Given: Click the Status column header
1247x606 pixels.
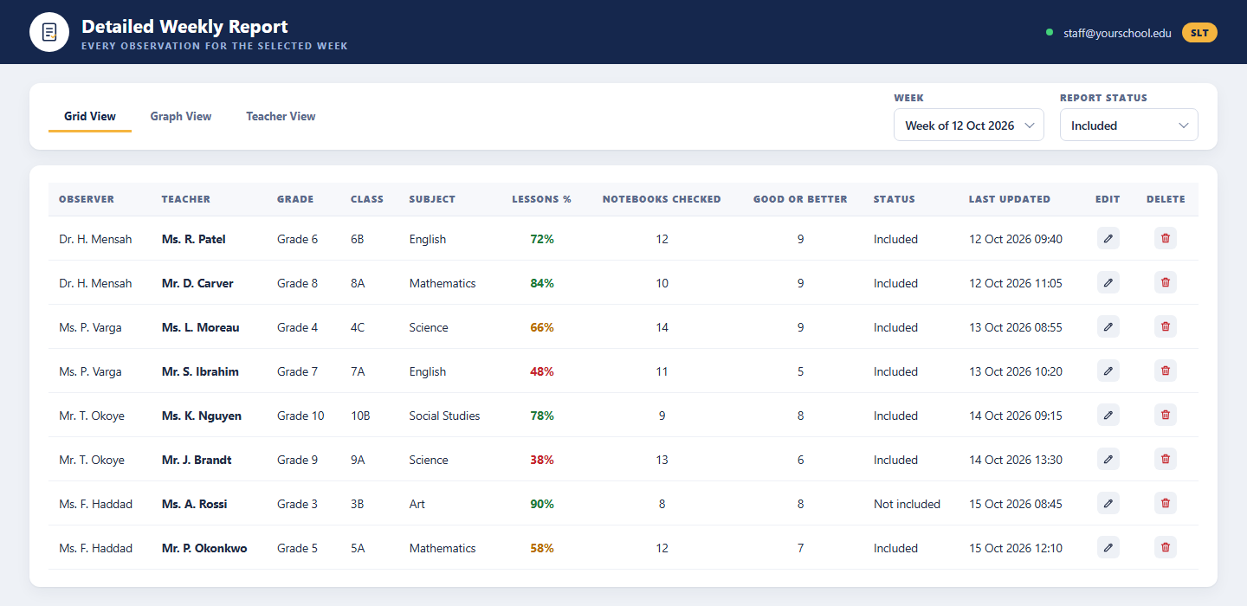Looking at the screenshot, I should click(895, 199).
